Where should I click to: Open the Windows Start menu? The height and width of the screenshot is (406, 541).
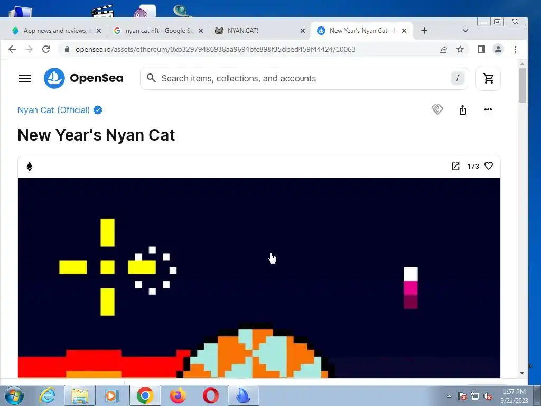(x=14, y=395)
